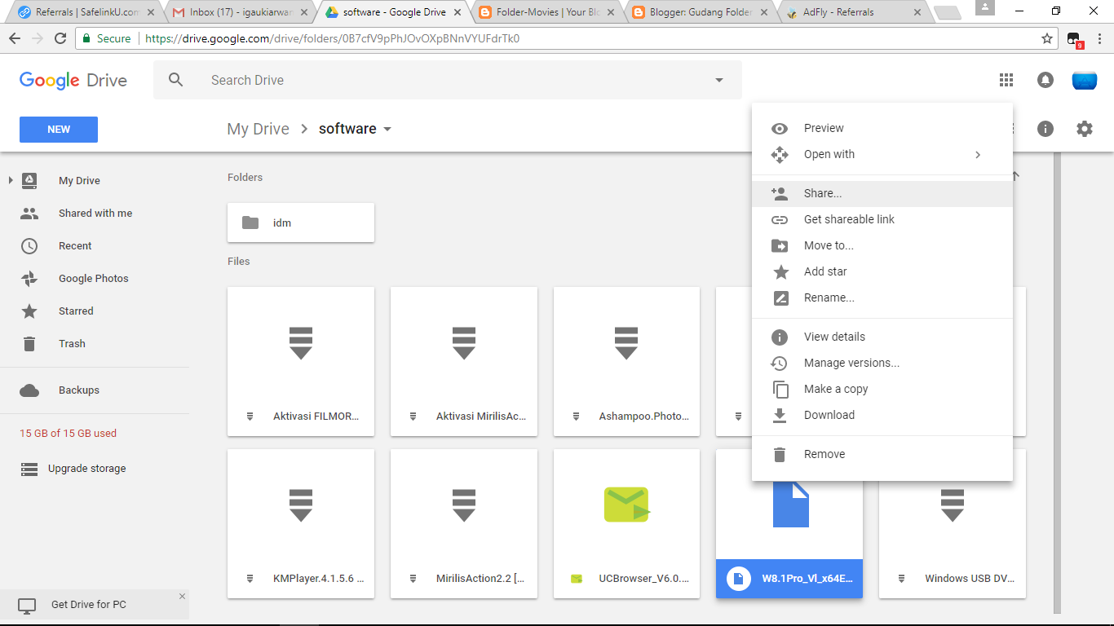
Task: Click the trash icon beside Remove
Action: pyautogui.click(x=780, y=454)
